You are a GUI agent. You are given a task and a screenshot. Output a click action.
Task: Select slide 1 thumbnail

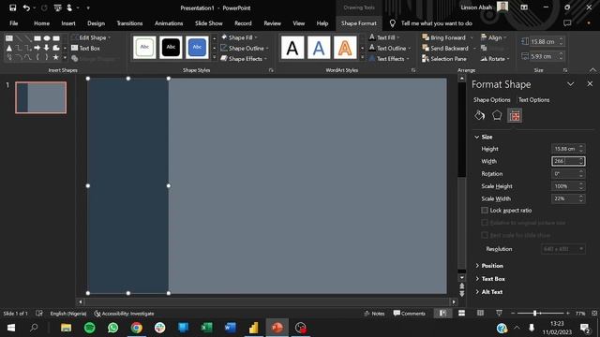tap(40, 97)
